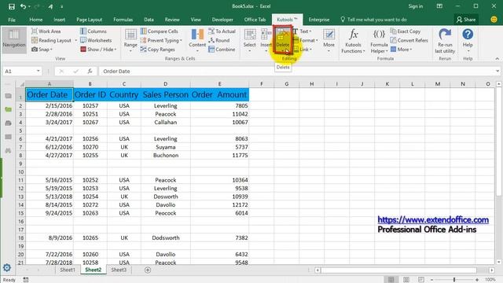This screenshot has width=503, height=283.
Task: Click the Share button
Action: tap(466, 20)
